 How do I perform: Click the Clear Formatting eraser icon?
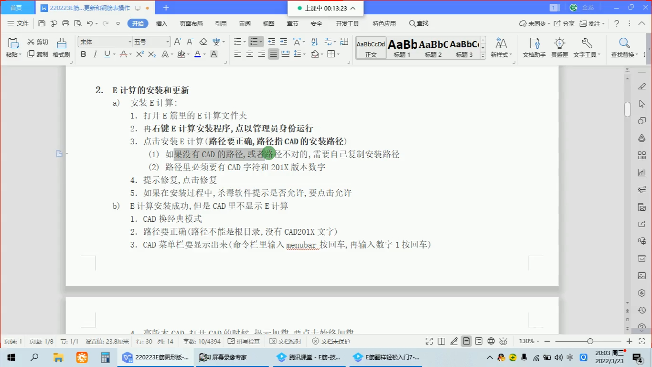[203, 42]
